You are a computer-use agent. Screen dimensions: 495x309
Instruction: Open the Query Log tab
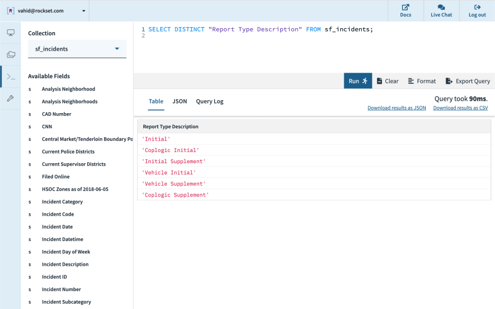pyautogui.click(x=210, y=101)
